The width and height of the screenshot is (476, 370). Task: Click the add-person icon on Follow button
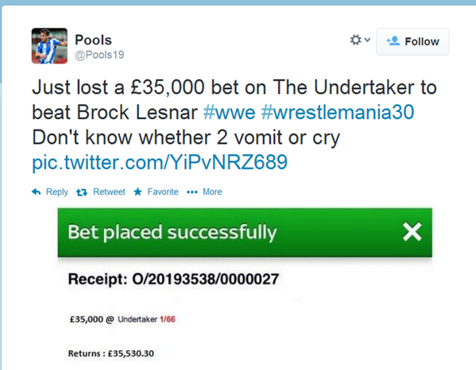click(393, 40)
